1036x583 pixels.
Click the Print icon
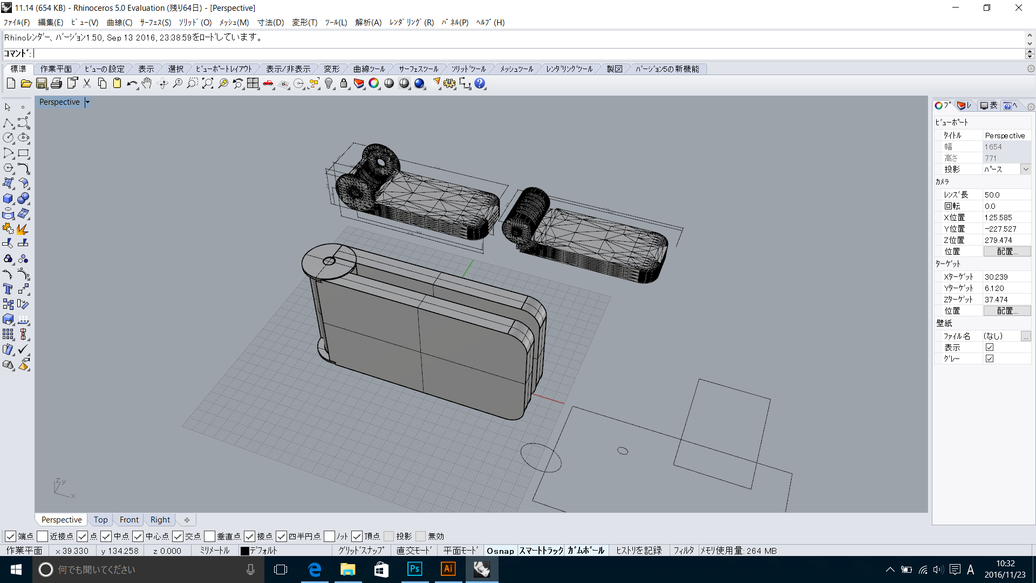coord(57,84)
